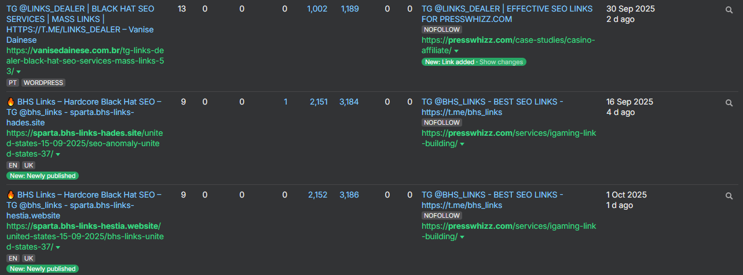This screenshot has height=275, width=743.
Task: Click the magnifier icon in the 16 Sep 2025 row
Action: tap(729, 103)
